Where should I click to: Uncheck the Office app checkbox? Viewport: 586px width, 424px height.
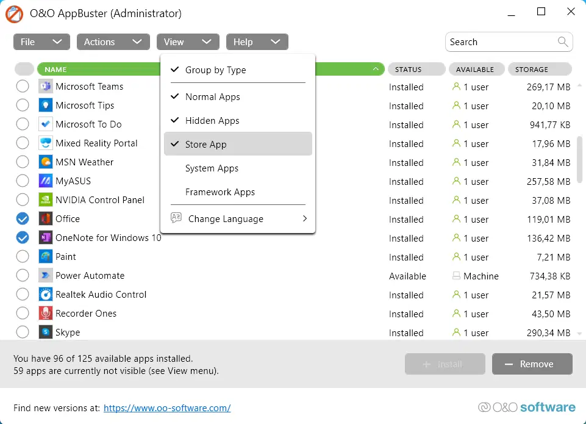coord(23,219)
